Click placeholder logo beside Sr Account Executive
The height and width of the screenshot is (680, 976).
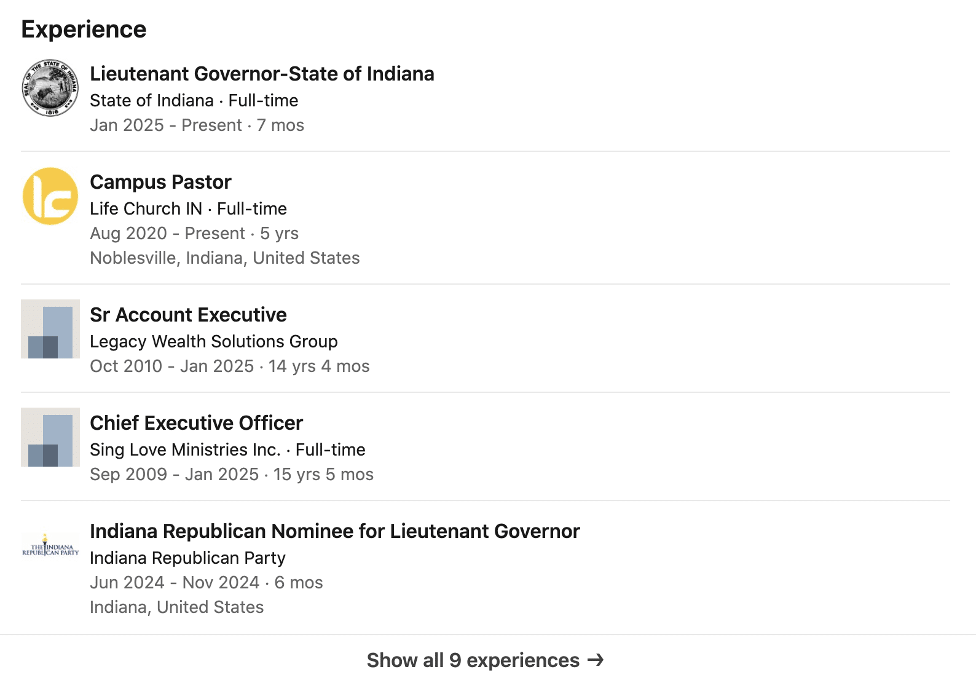pyautogui.click(x=50, y=329)
